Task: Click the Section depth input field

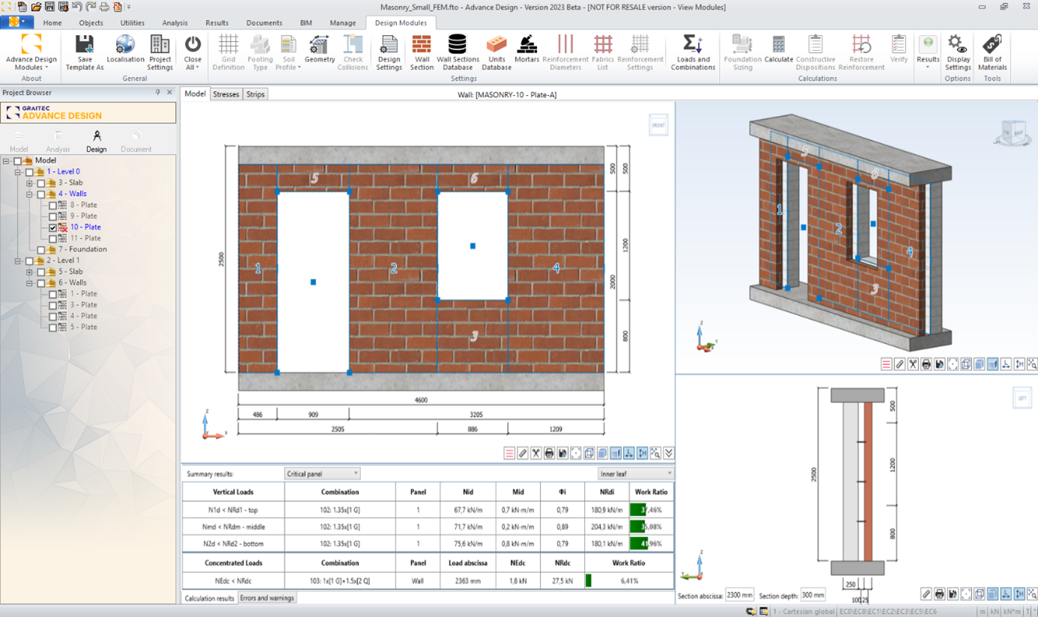Action: click(x=813, y=595)
